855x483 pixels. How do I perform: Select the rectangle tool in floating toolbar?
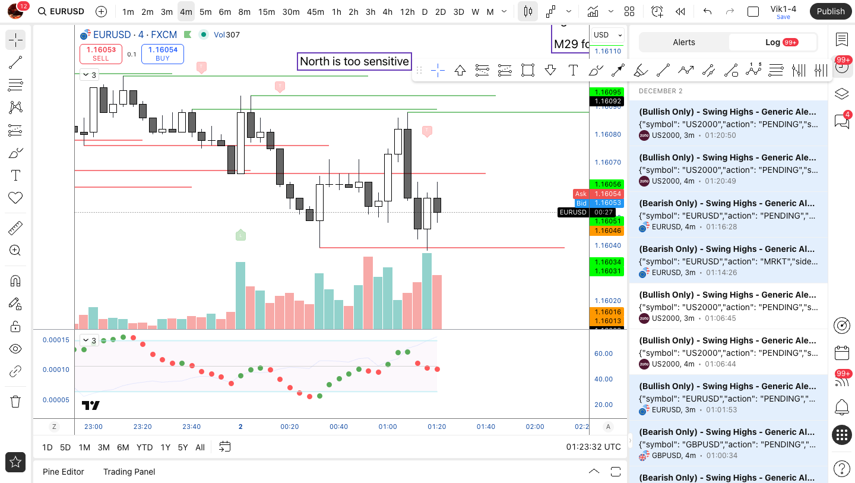pyautogui.click(x=528, y=71)
